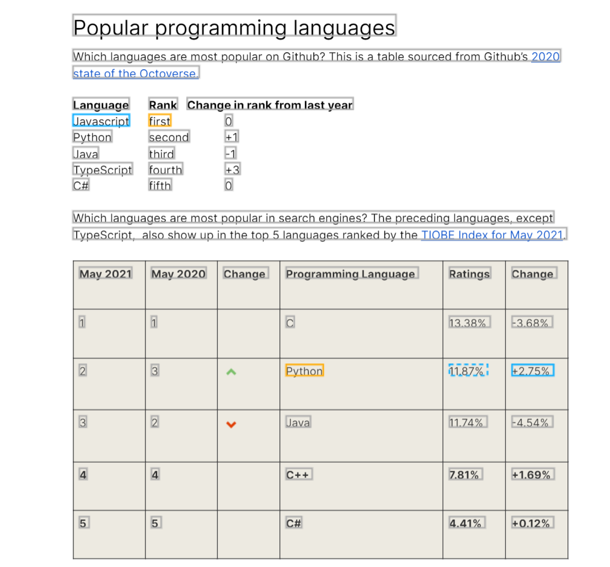Click 'C#' in the first Language column
The width and height of the screenshot is (610, 567).
[81, 185]
